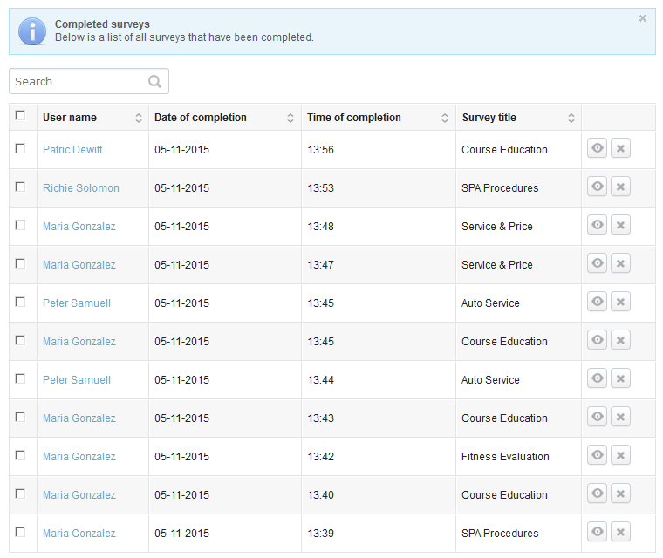This screenshot has height=558, width=663.
Task: Delete the 13:43 Course Education survey
Action: click(x=620, y=417)
